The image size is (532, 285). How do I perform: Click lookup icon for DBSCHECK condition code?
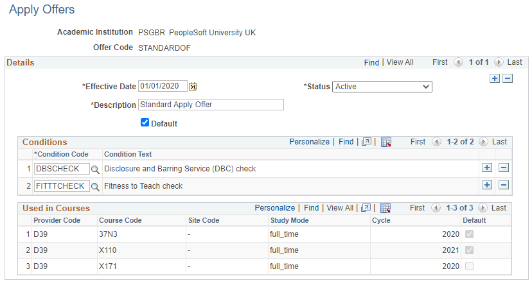tap(95, 169)
